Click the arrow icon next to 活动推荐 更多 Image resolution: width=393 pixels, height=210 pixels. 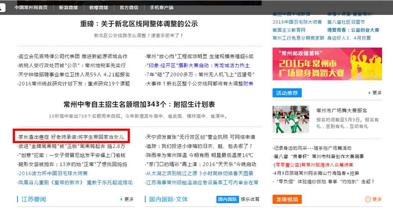369,93
